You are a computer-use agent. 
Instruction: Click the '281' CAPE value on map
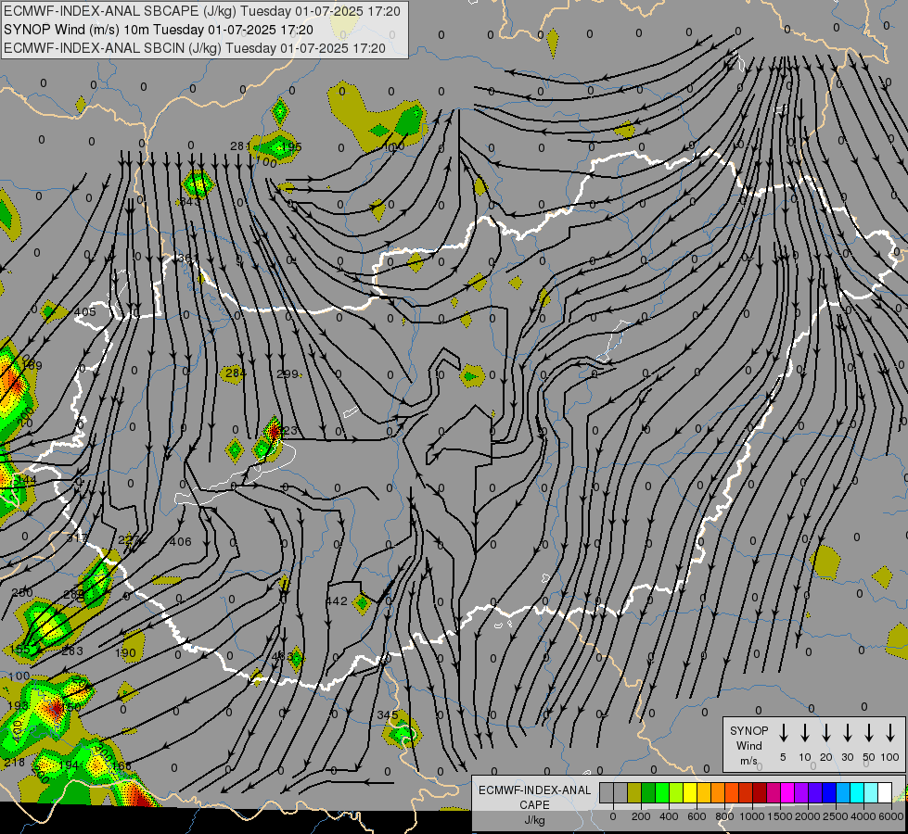[x=239, y=145]
